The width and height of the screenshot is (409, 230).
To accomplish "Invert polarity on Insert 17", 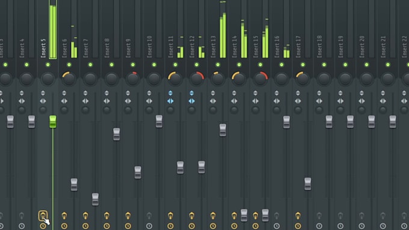I will (298, 93).
